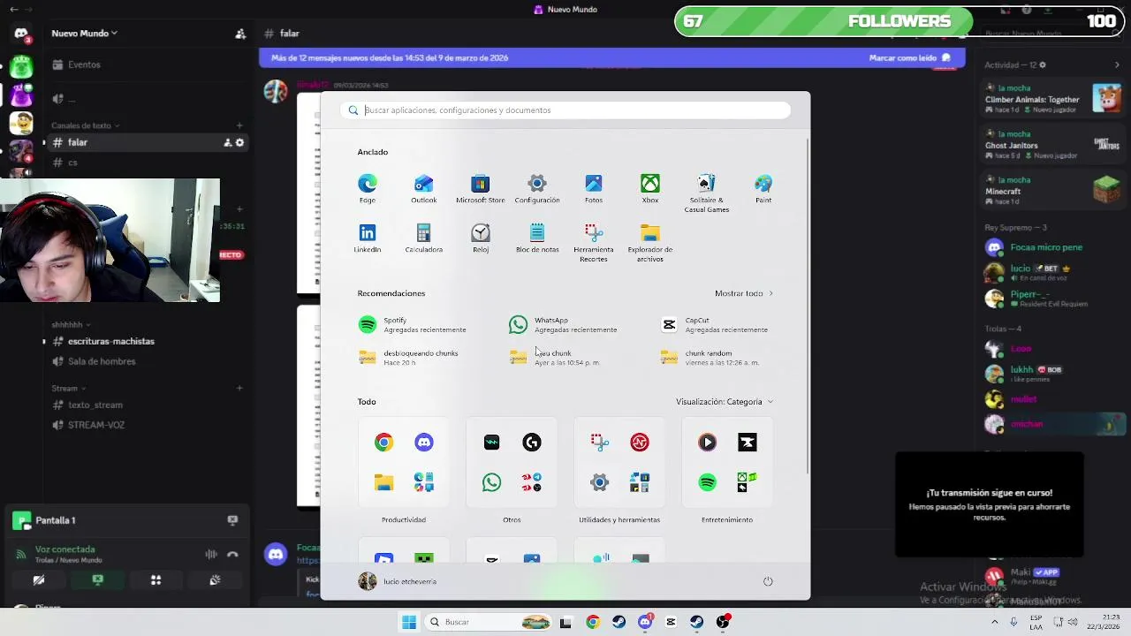
Task: Open the Climber Animals: Together activity
Action: coord(1051,99)
